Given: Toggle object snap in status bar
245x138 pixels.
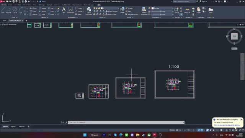Looking at the screenshot, I should (x=202, y=130).
